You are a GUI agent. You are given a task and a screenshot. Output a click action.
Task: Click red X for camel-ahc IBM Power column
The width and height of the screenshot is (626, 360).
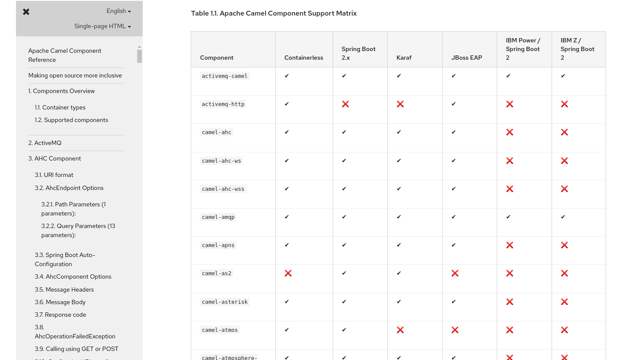(510, 132)
